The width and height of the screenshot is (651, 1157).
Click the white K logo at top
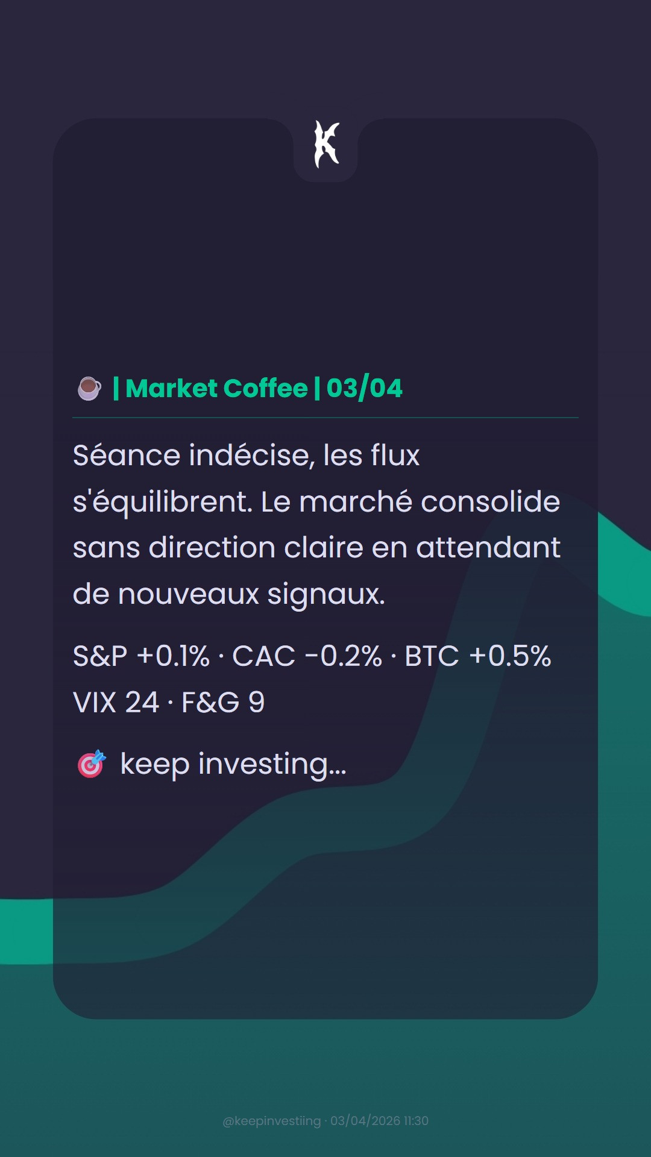327,144
